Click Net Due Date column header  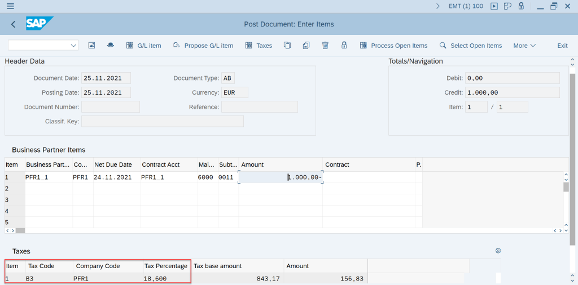117,165
